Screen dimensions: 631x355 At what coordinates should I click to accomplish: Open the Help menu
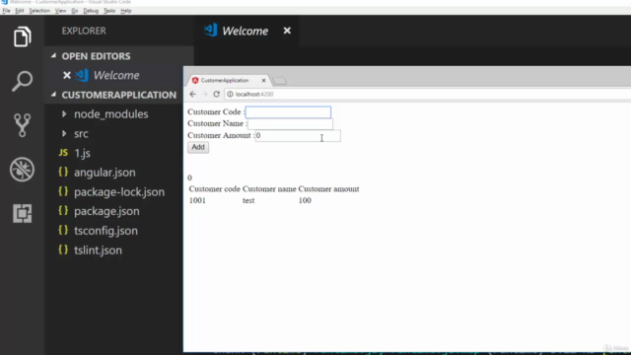coord(126,11)
